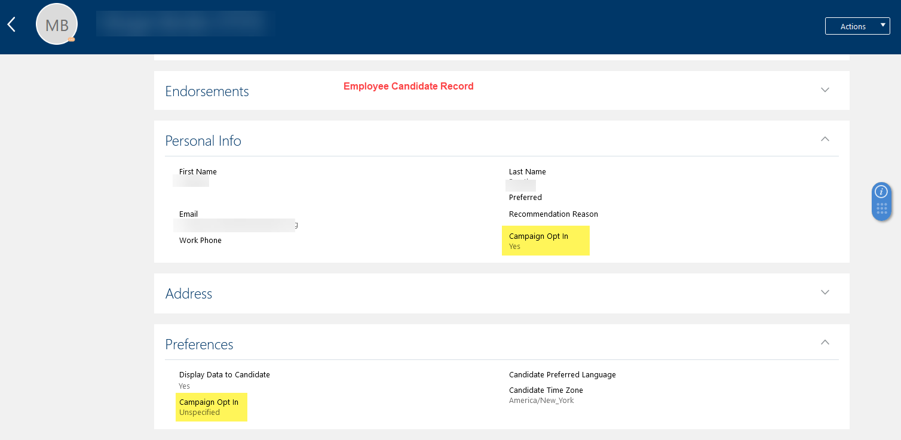The width and height of the screenshot is (901, 440).
Task: Click the dropdown caret beside Actions
Action: 882,26
